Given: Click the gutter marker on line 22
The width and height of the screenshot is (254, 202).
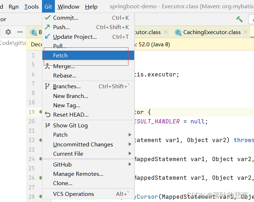Looking at the screenshot, I should pyautogui.click(x=41, y=140).
